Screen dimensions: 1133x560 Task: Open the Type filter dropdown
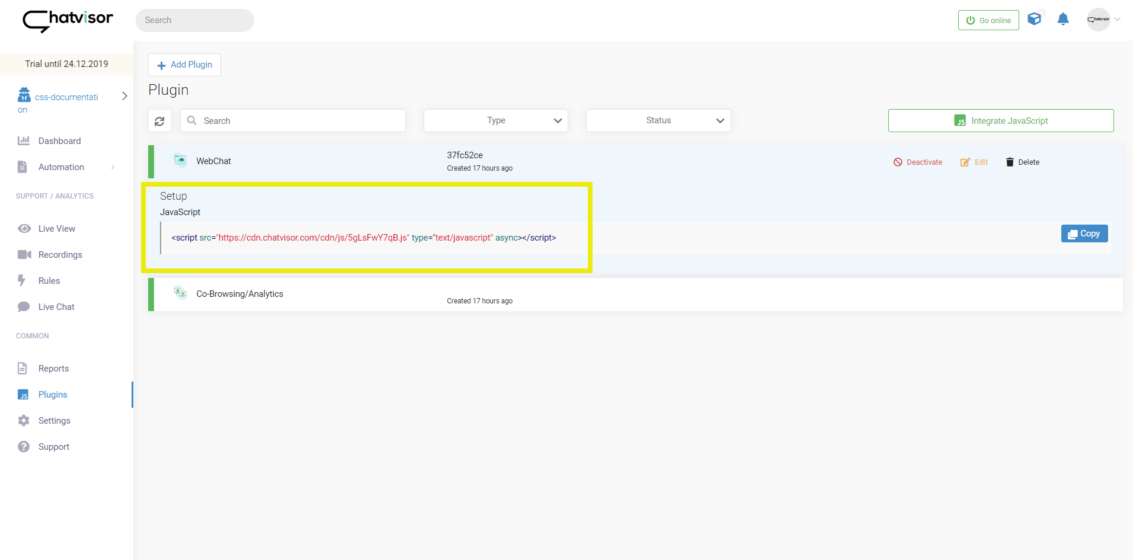click(496, 121)
